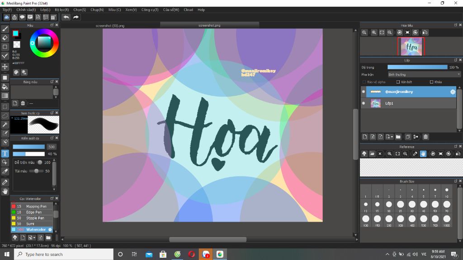Select the Text tool
This screenshot has width=463, height=260.
[x=5, y=153]
